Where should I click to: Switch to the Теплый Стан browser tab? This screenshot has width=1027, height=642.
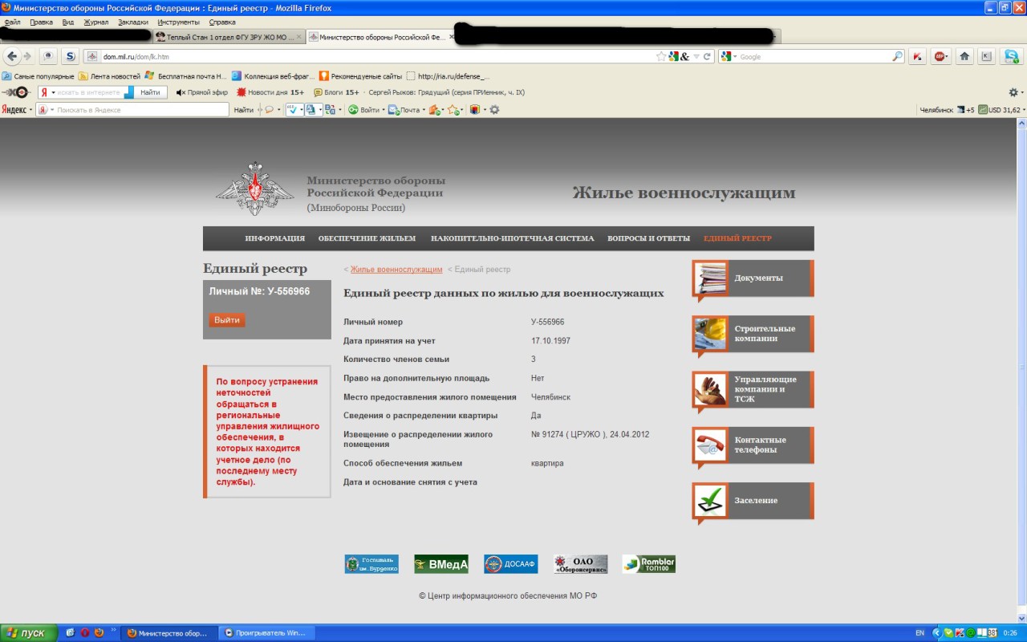pos(225,37)
